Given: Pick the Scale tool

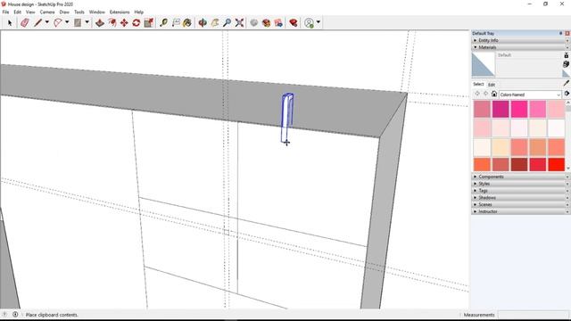Looking at the screenshot, I should pos(149,22).
